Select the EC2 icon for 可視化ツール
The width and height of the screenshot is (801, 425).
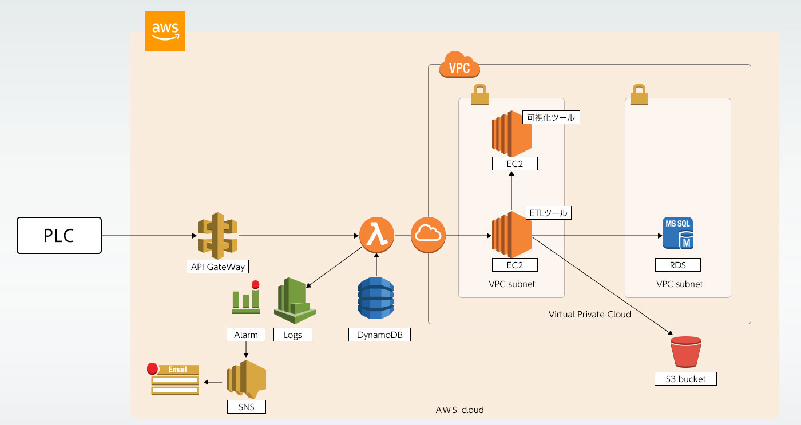(x=511, y=134)
